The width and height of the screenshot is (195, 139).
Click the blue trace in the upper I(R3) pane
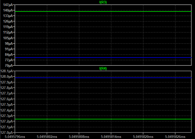pos(103,58)
